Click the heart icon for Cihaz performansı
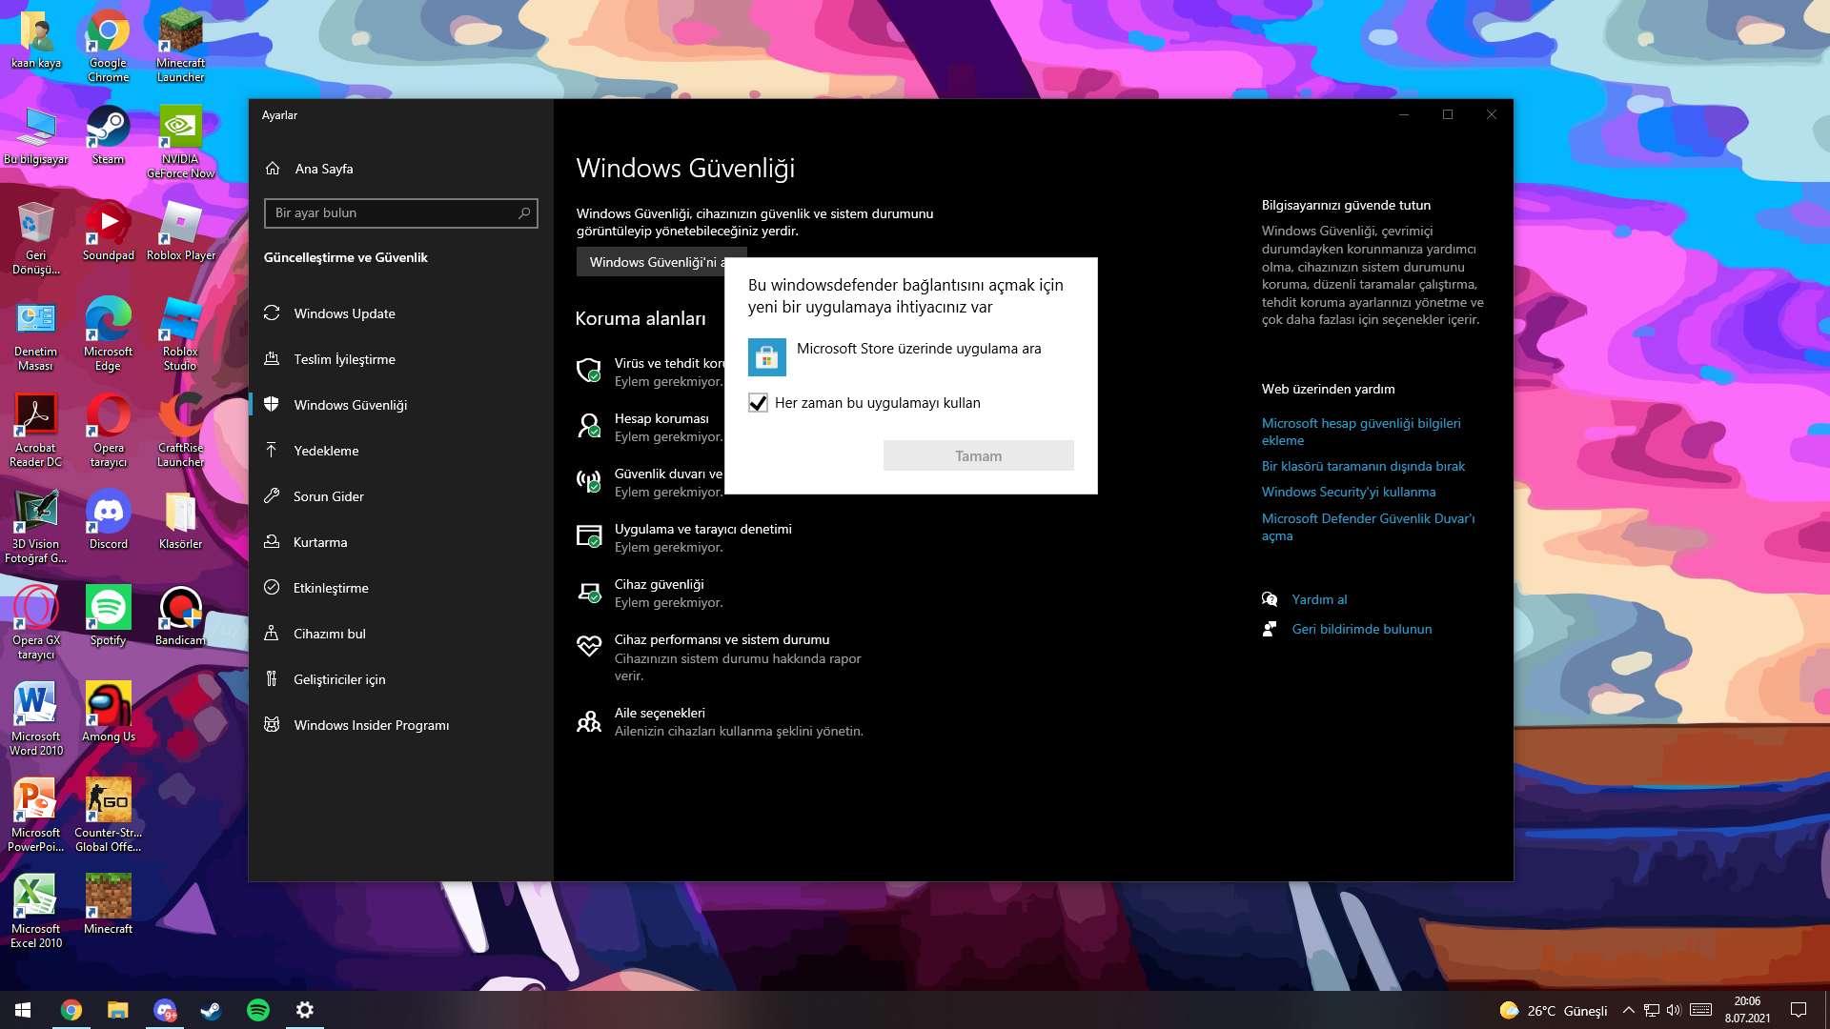Image resolution: width=1830 pixels, height=1029 pixels. [x=589, y=647]
